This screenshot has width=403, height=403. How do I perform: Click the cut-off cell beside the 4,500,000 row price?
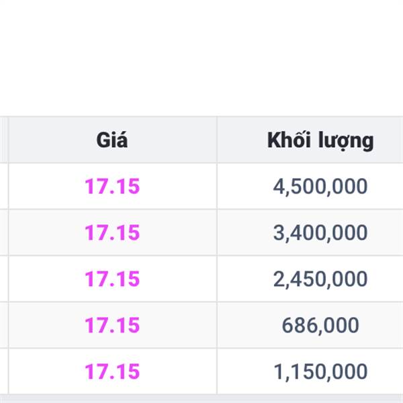pos(4,186)
